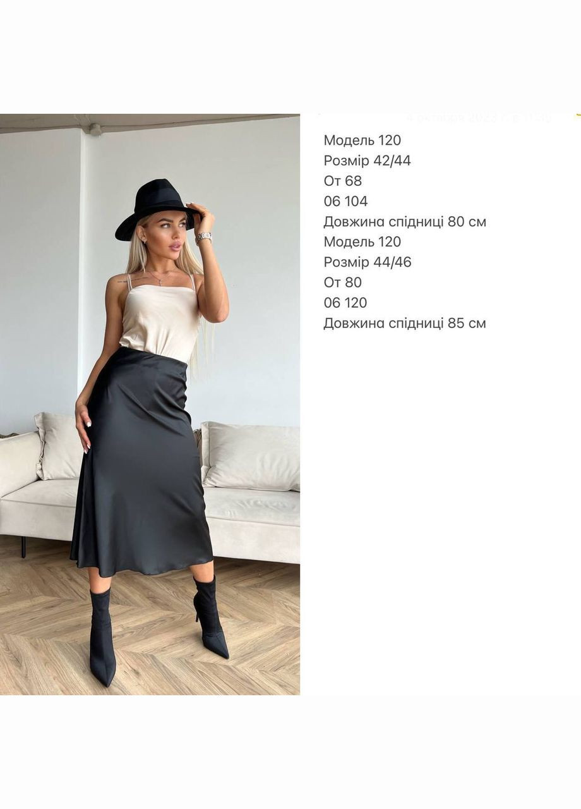This screenshot has height=809, width=581.
Task: Click the faded date text above the description
Action: coord(479,118)
